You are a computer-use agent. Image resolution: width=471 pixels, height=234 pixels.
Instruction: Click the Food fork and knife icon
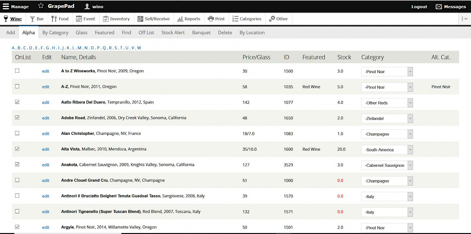pyautogui.click(x=54, y=19)
